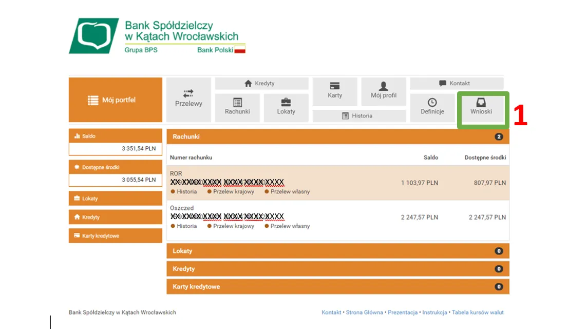
Task: Open Mój portfel main panel button
Action: tap(115, 100)
